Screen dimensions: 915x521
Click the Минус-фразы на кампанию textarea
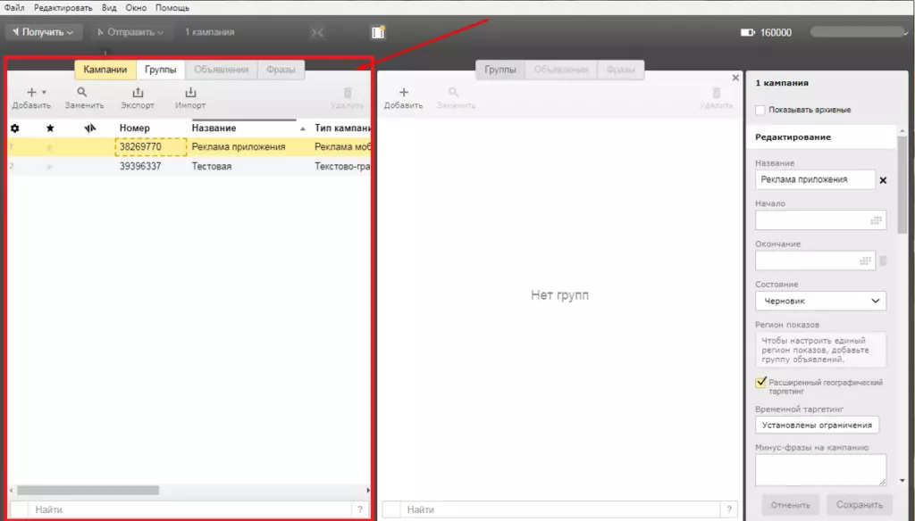(x=820, y=470)
